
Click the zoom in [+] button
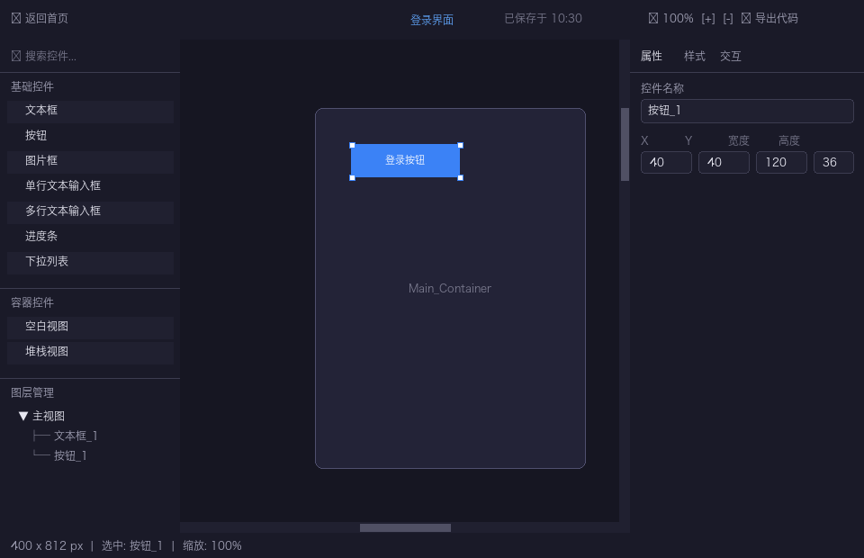click(708, 19)
